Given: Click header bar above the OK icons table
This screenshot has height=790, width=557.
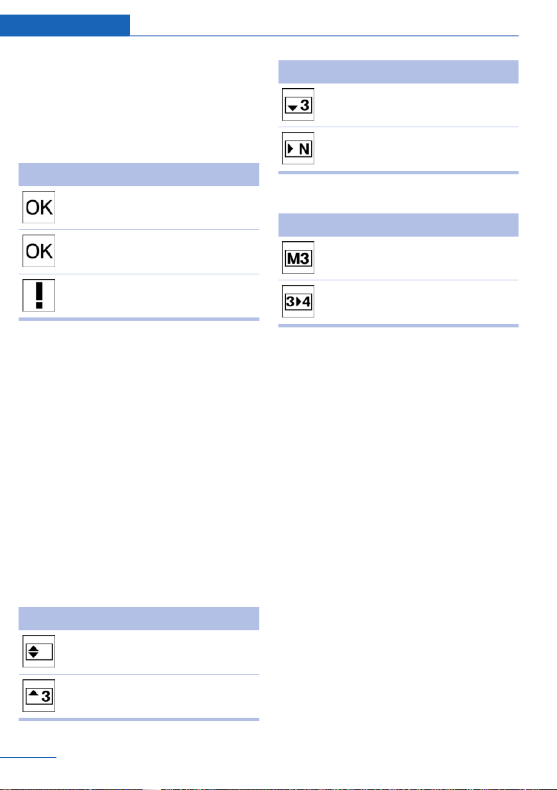Looking at the screenshot, I should coord(139,174).
